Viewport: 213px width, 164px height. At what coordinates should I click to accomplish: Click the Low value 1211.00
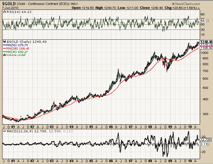pyautogui.click(x=132, y=8)
